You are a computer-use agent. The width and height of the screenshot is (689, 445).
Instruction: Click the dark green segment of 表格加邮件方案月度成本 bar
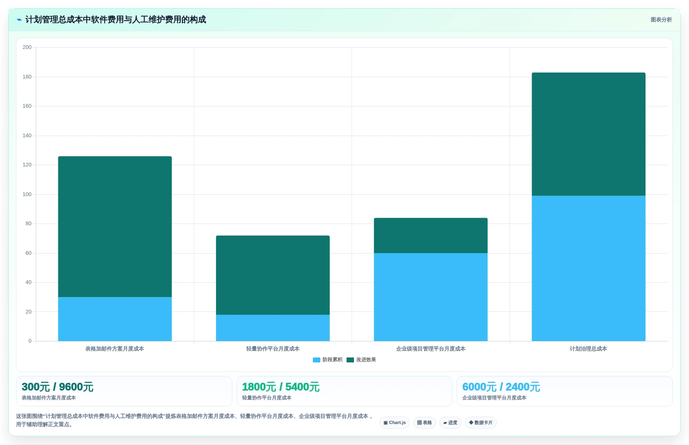[115, 226]
